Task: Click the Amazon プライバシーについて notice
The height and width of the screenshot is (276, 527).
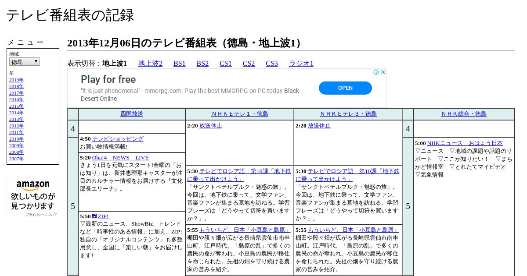Action: [x=41, y=215]
